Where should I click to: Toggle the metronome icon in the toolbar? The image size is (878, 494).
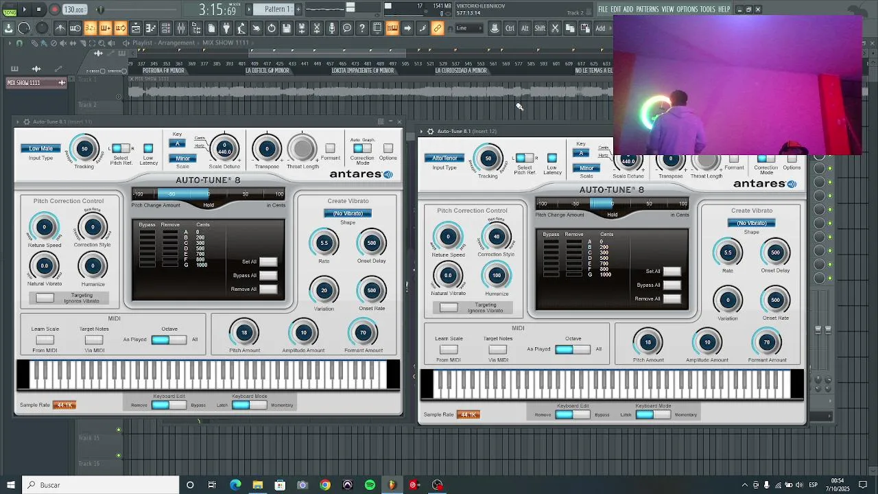(60, 28)
